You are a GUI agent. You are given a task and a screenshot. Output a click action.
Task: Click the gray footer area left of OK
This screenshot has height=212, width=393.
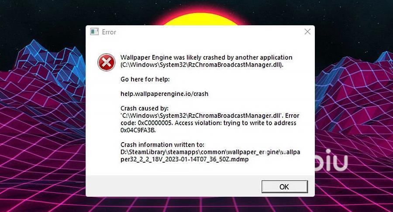coord(173,186)
